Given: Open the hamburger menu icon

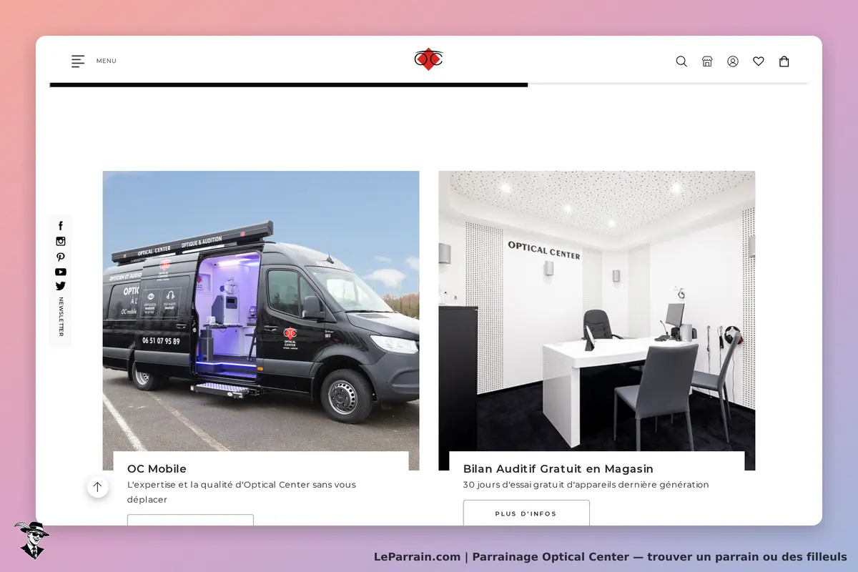Looking at the screenshot, I should [x=78, y=61].
